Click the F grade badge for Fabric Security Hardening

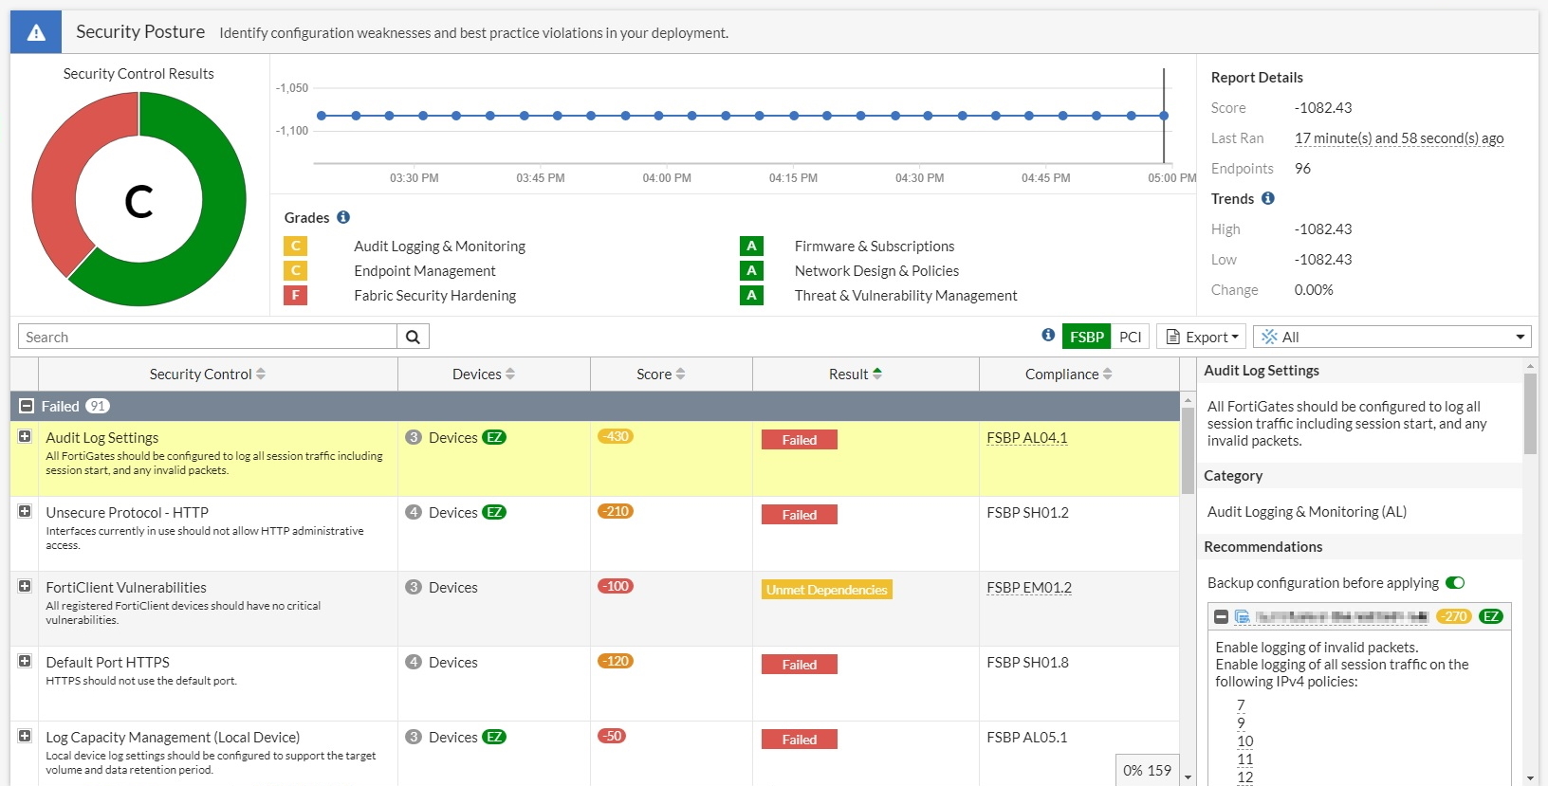click(x=295, y=295)
